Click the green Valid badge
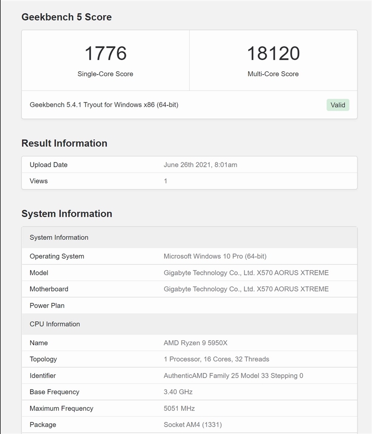This screenshot has width=372, height=434. tap(338, 105)
